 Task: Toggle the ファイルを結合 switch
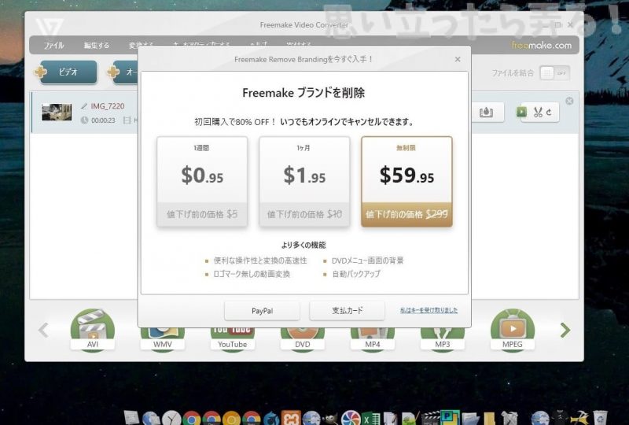554,73
